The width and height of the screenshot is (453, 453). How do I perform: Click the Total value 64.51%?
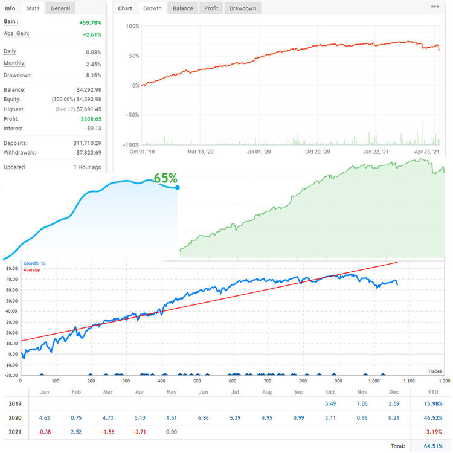point(433,446)
